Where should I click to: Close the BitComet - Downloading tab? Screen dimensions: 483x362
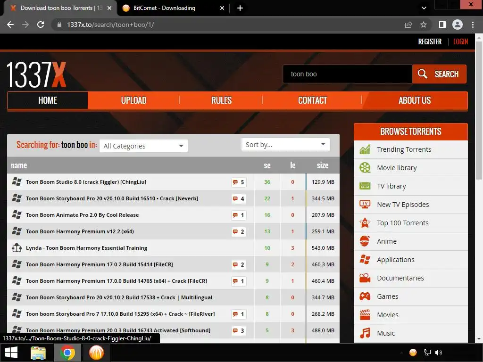point(222,8)
